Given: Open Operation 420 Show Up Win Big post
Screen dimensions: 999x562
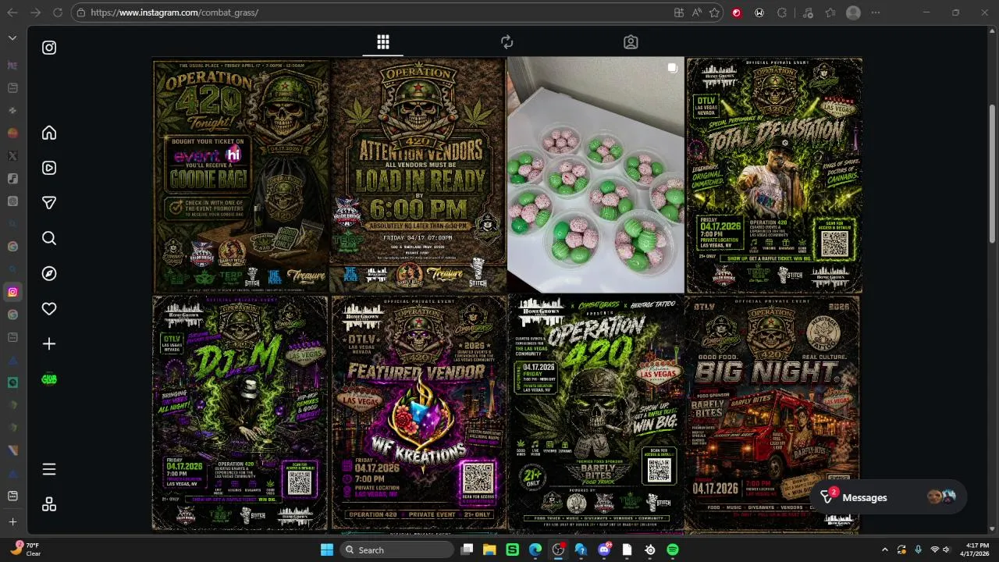Looking at the screenshot, I should coord(596,412).
